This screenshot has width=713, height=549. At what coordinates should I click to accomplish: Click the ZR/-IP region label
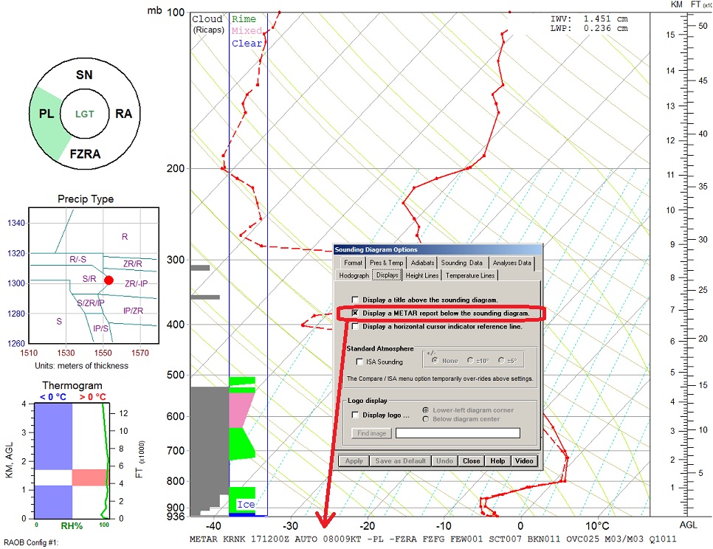pos(136,283)
